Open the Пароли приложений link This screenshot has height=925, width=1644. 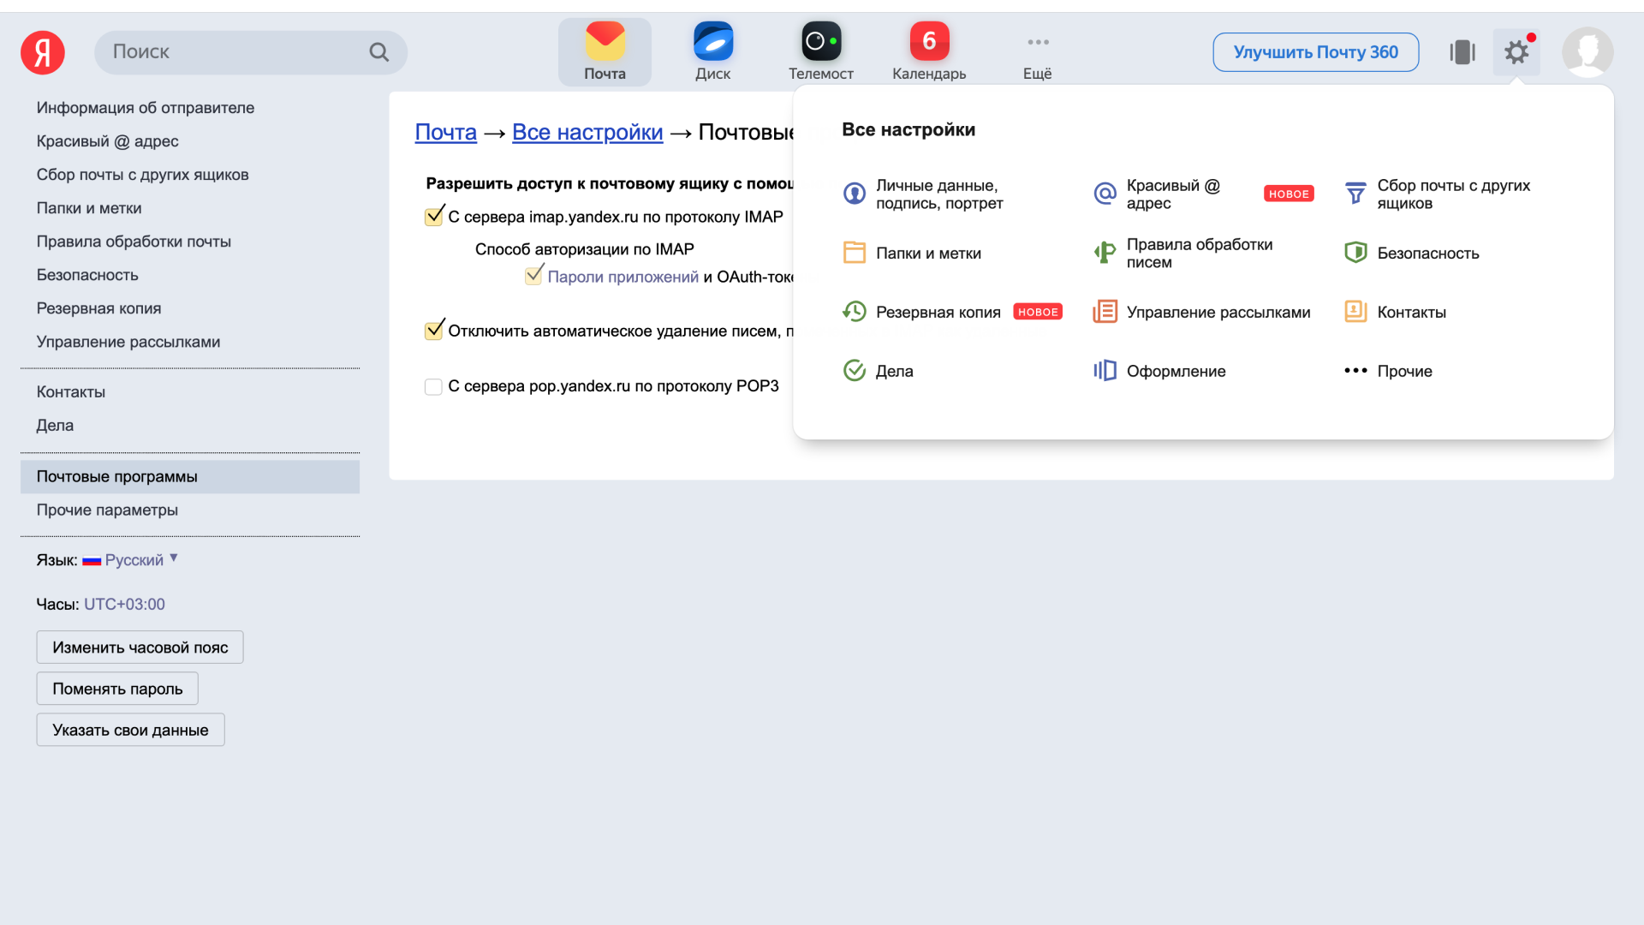[x=623, y=277]
